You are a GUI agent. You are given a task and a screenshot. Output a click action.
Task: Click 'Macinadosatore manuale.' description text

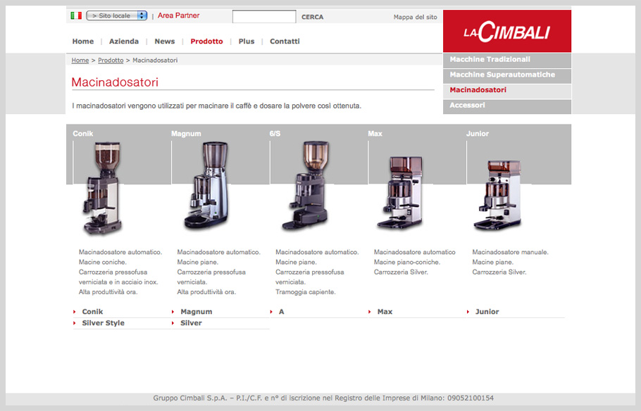pyautogui.click(x=510, y=253)
